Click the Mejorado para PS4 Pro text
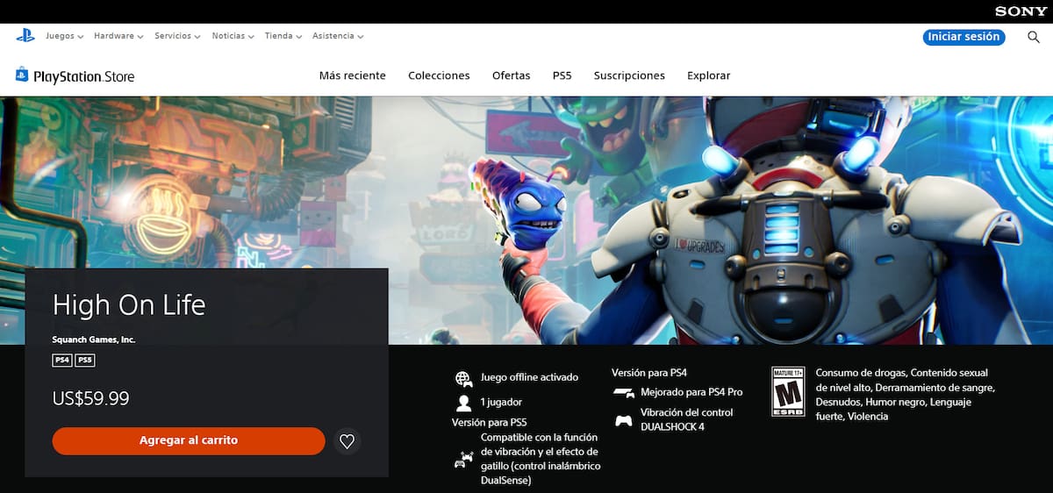 coord(691,392)
